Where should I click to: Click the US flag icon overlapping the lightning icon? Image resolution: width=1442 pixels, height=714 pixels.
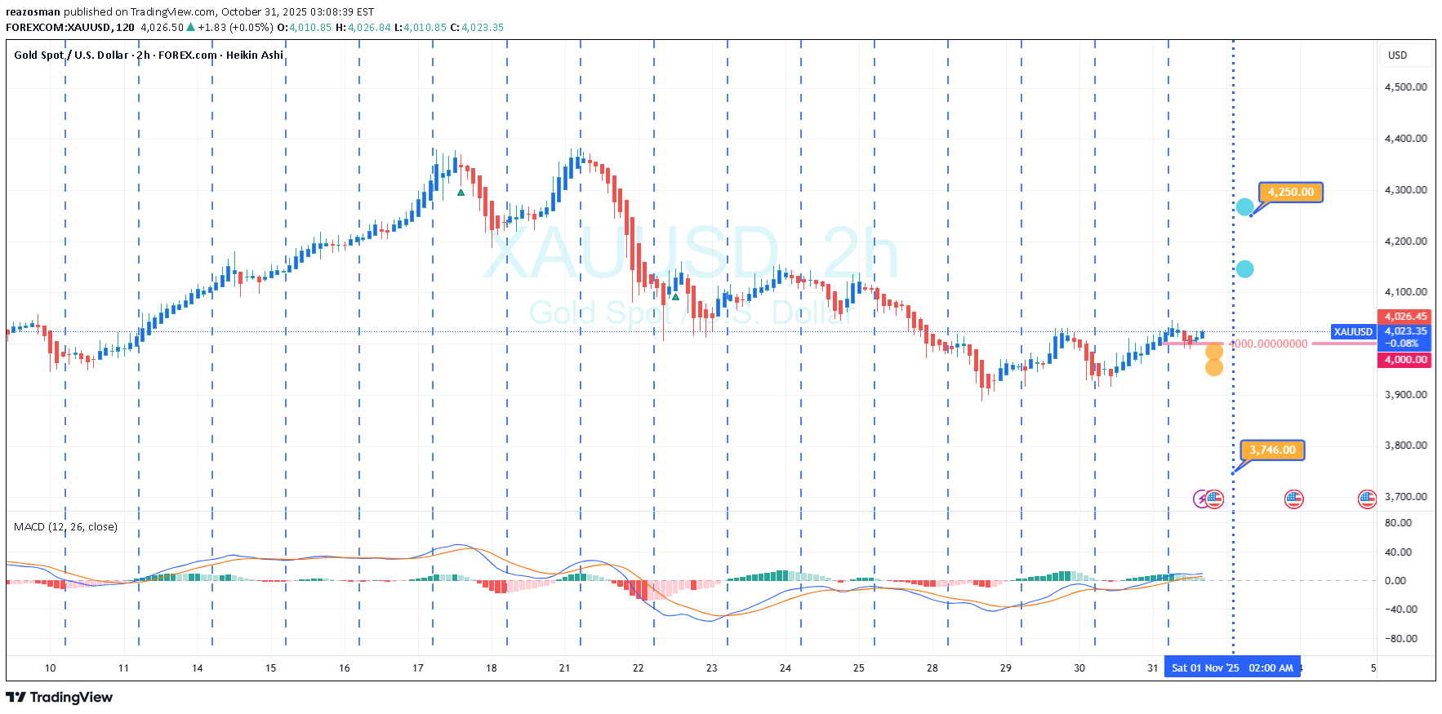coord(1215,499)
